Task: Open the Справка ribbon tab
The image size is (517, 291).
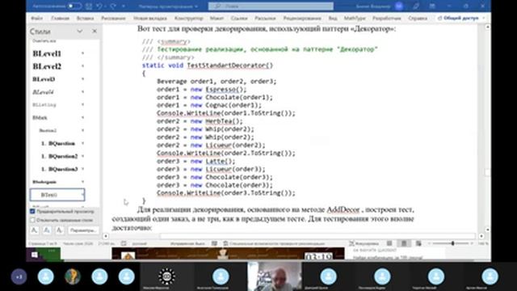Action: pyautogui.click(x=418, y=18)
